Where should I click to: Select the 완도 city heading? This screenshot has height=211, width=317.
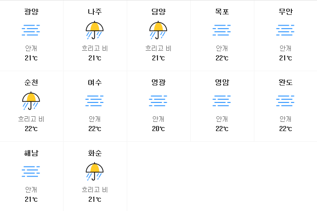coord(286,82)
